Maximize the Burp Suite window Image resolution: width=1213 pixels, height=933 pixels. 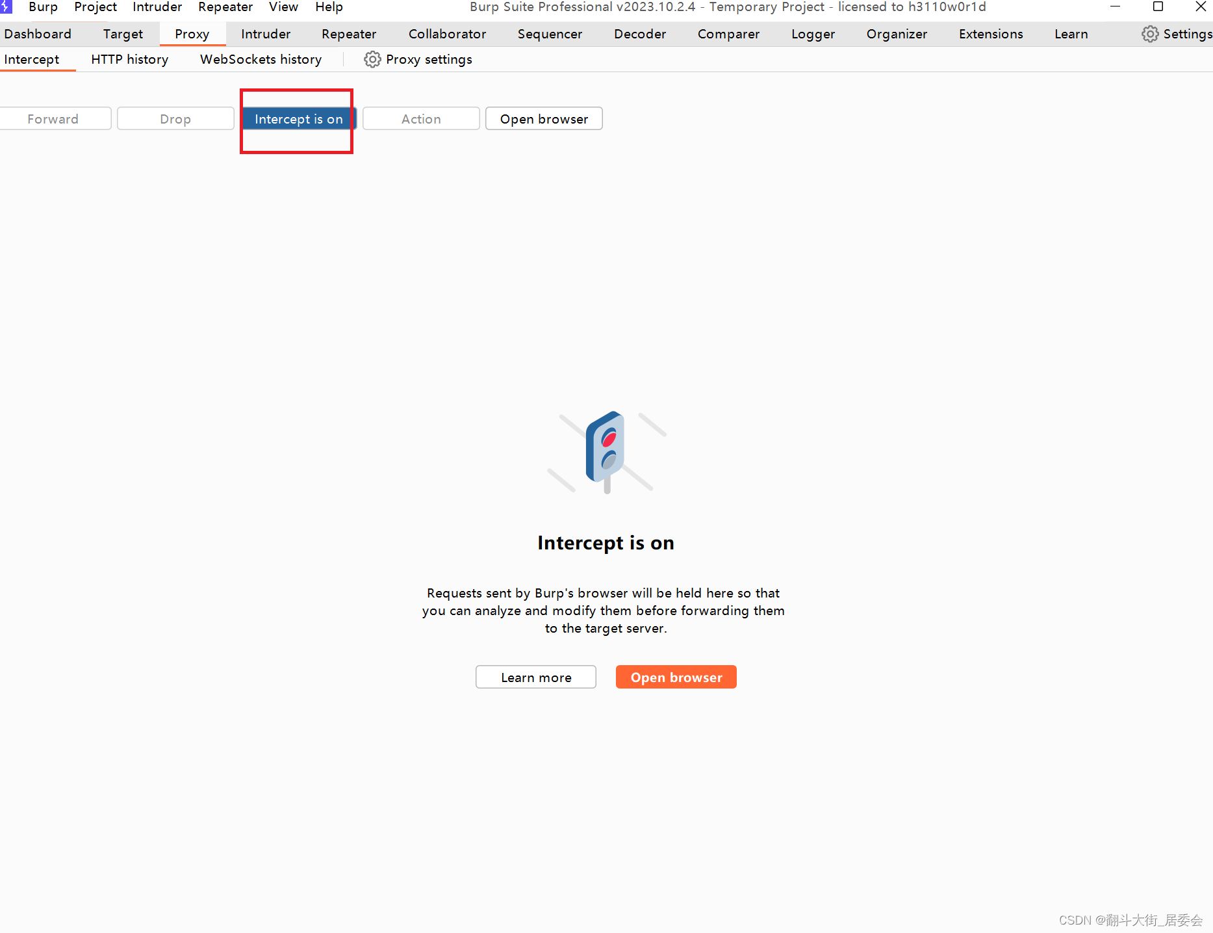[1158, 7]
